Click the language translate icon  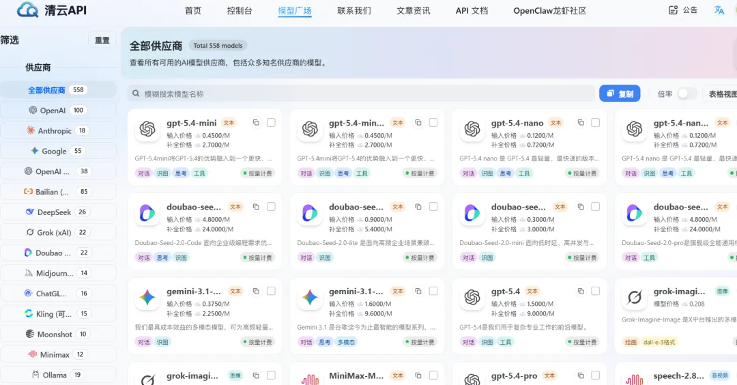pos(719,10)
